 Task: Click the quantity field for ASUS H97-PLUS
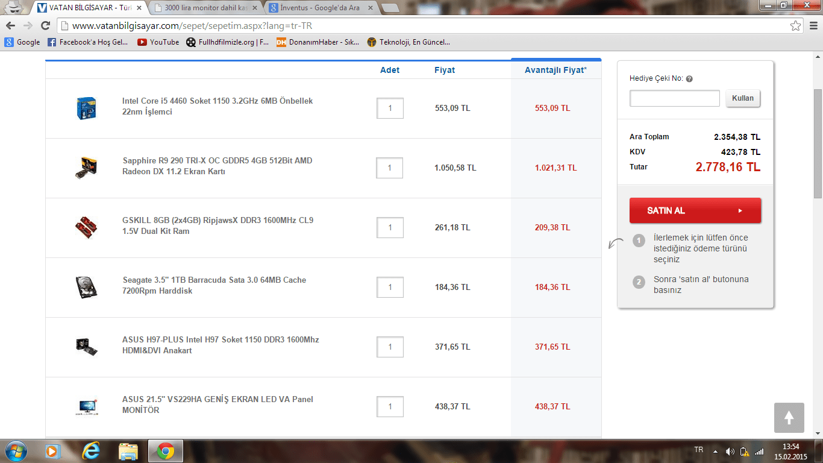tap(390, 347)
